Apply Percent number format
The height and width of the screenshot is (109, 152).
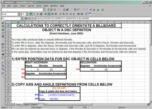[64, 14]
